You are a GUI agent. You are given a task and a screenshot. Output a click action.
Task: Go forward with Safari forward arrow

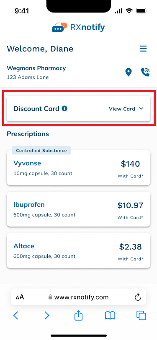[x=47, y=315]
